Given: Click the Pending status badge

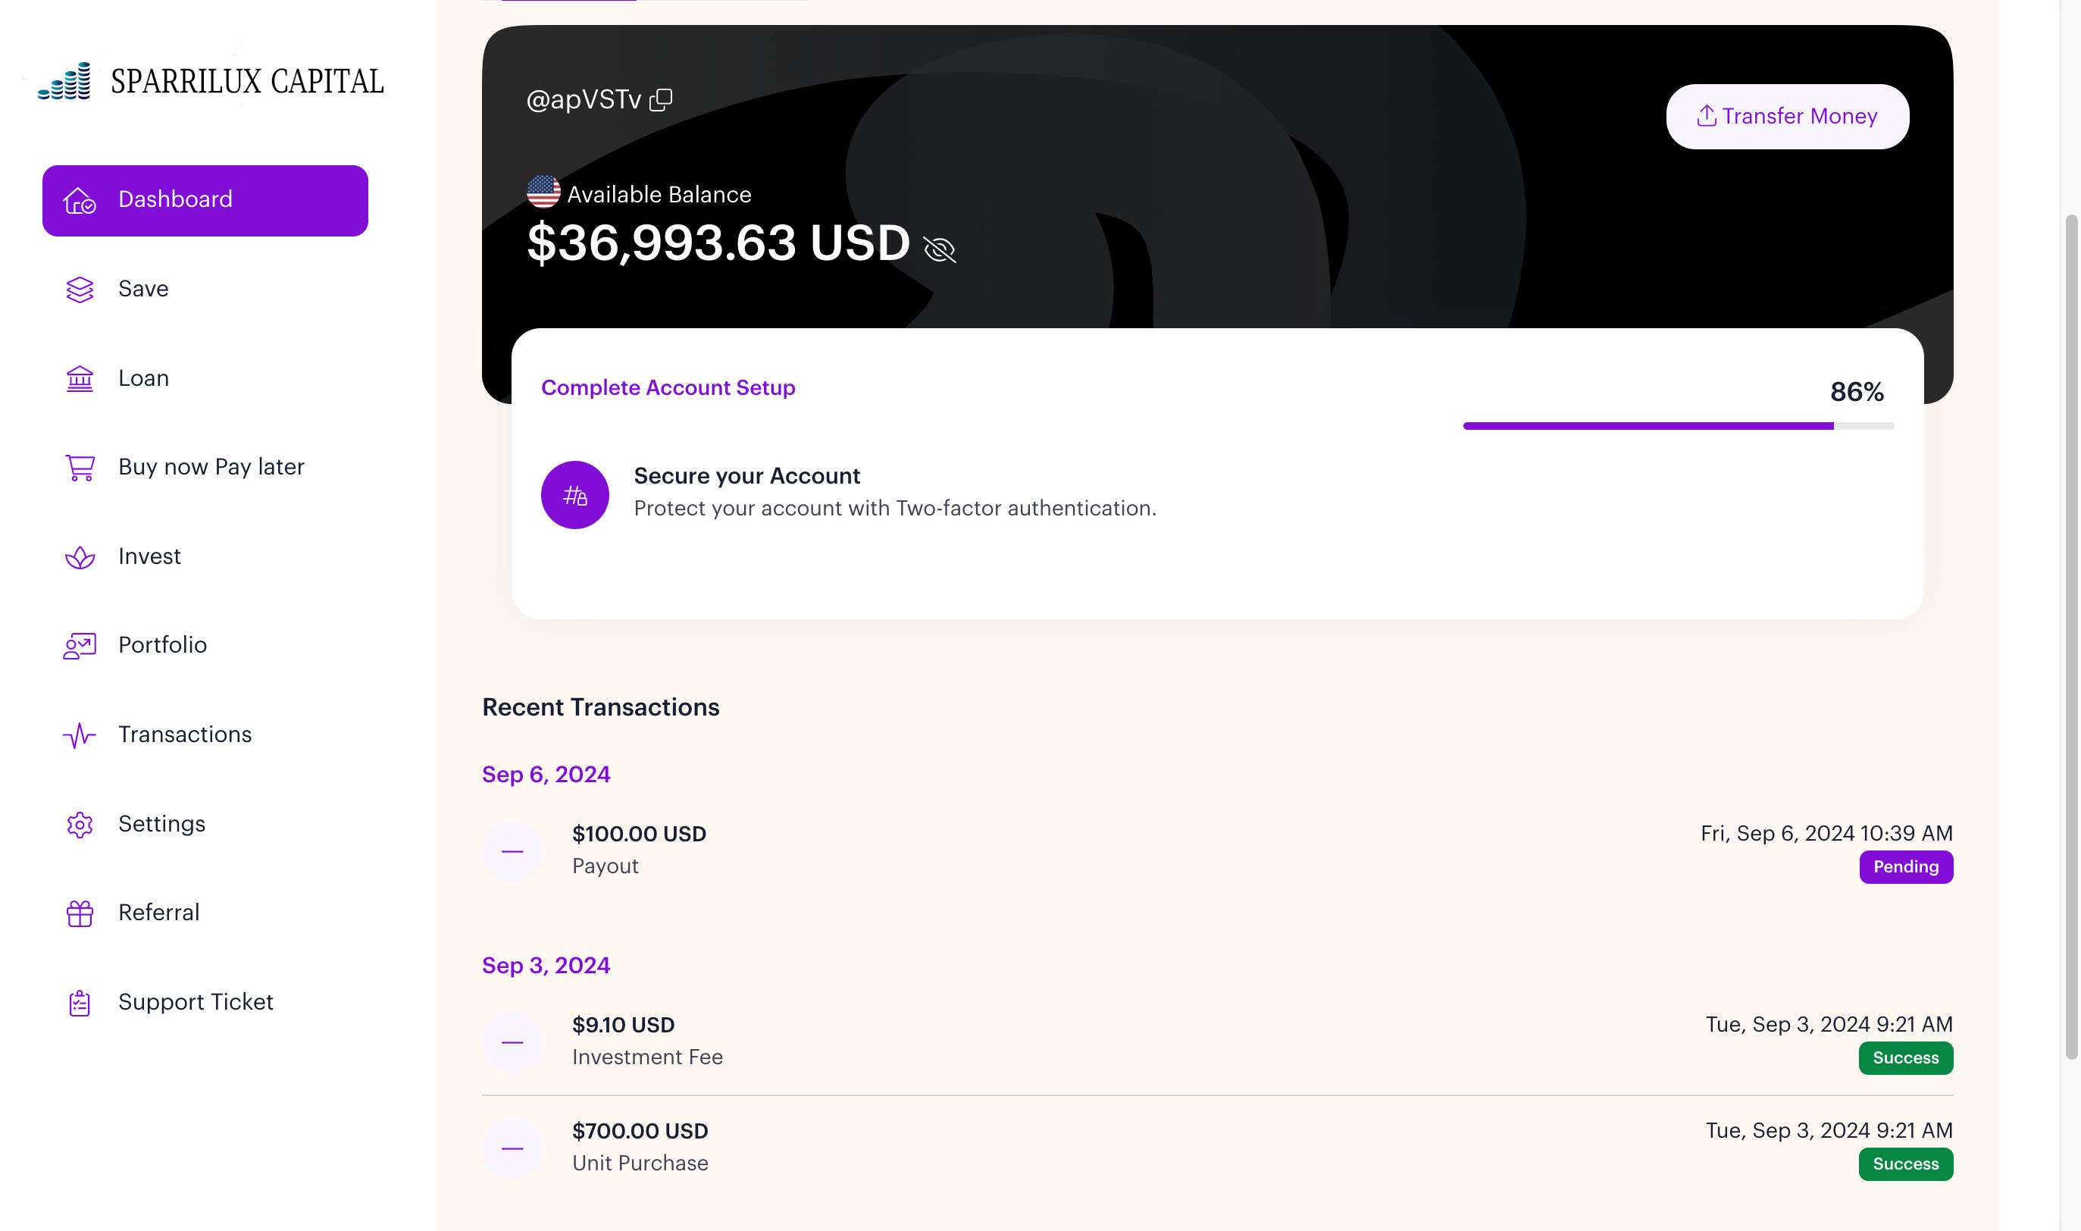Looking at the screenshot, I should tap(1905, 867).
